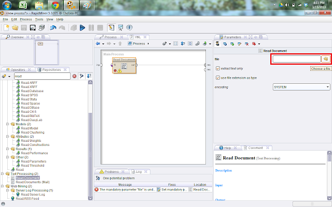This screenshot has height=207, width=332.
Task: Create a new process with the blank page icon
Action: point(6,27)
